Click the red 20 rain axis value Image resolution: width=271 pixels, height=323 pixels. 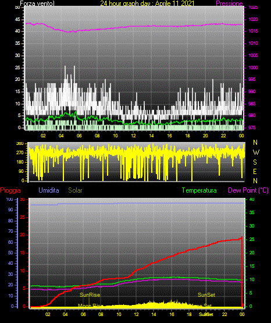coord(23,235)
